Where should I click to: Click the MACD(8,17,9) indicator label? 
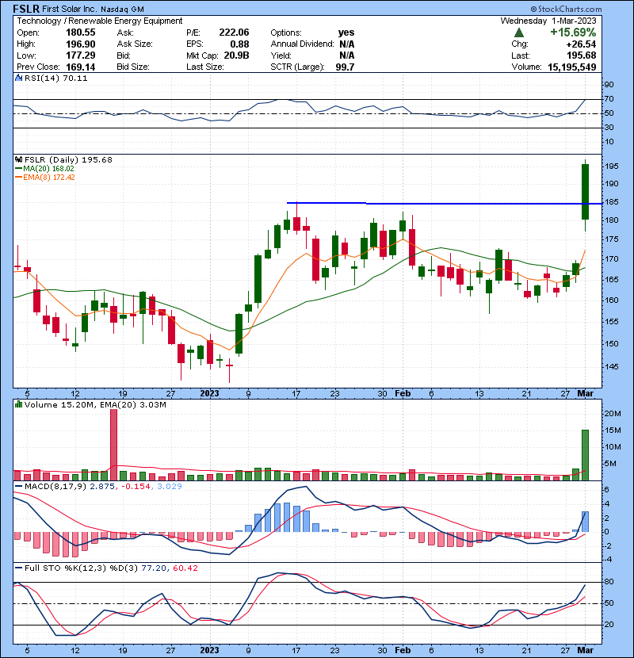click(x=55, y=487)
